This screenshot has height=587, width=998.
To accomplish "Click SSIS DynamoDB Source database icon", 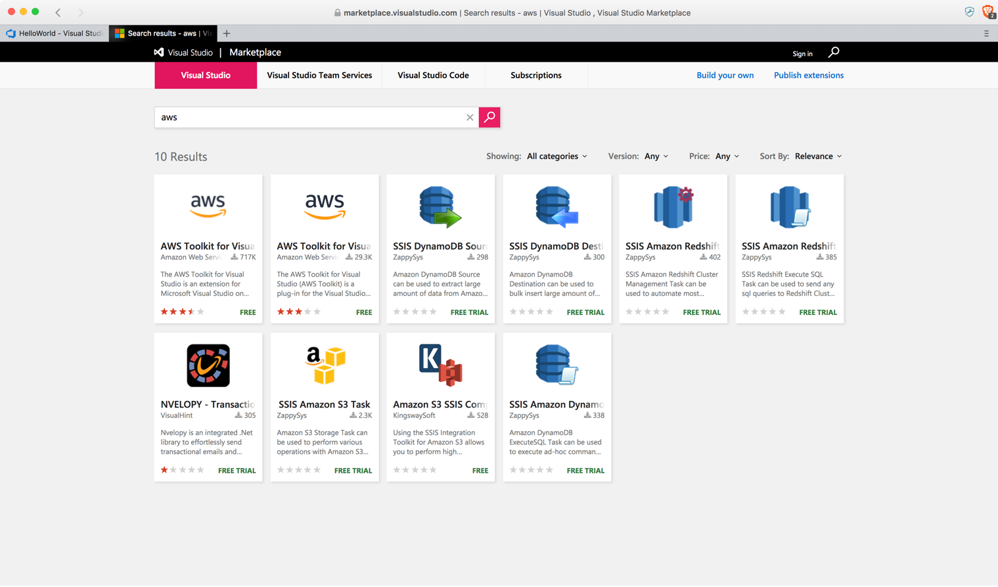I will coord(441,207).
